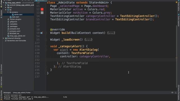Click line number 228 in the gutter
This screenshot has height=101, width=180.
coord(37,46)
